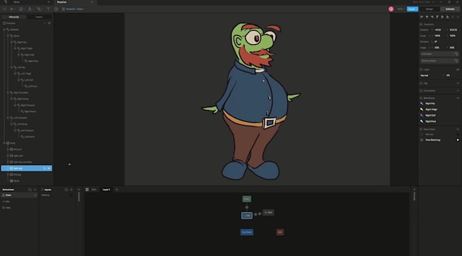This screenshot has height=256, width=462.
Task: Collapse the Right Shoulder bone
Action: click(7, 93)
